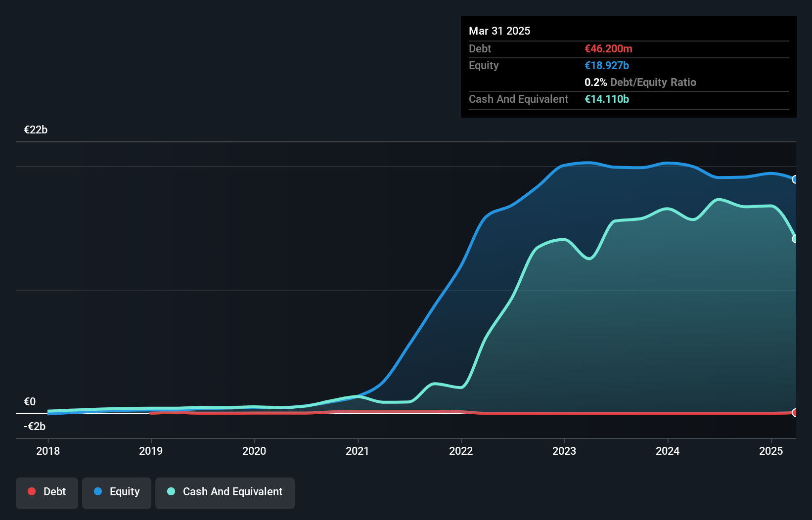Viewport: 812px width, 520px height.
Task: Toggle the Debt series legend button
Action: click(x=47, y=493)
